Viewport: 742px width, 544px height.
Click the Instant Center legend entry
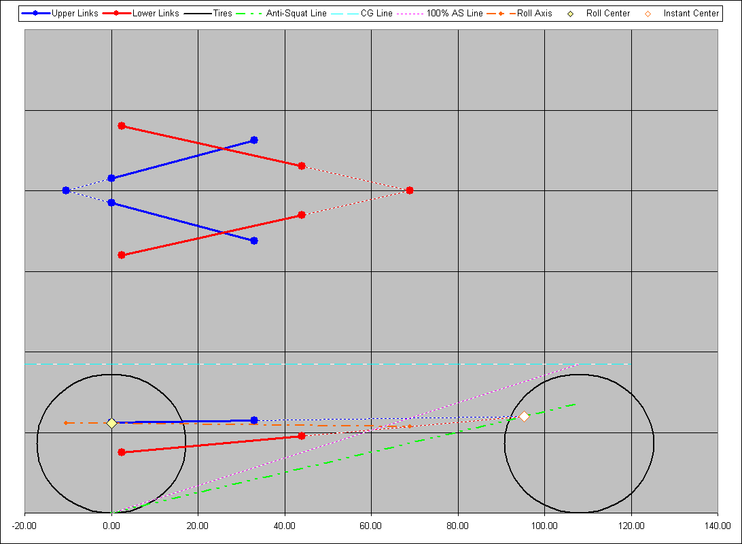pyautogui.click(x=682, y=13)
